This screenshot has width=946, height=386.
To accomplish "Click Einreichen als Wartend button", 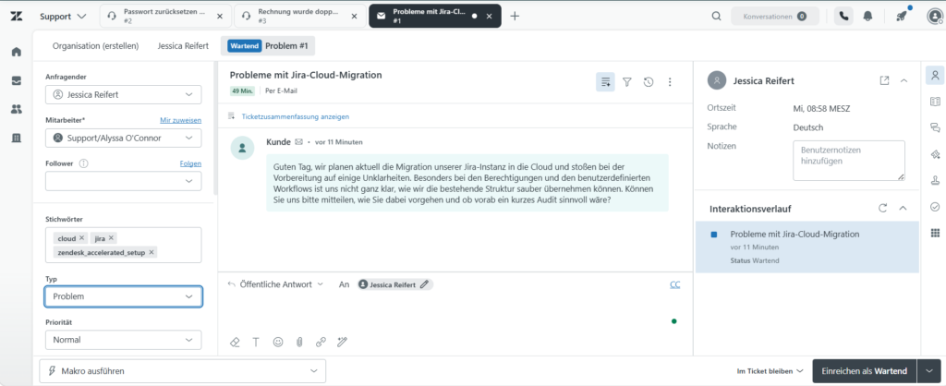I will [x=865, y=371].
